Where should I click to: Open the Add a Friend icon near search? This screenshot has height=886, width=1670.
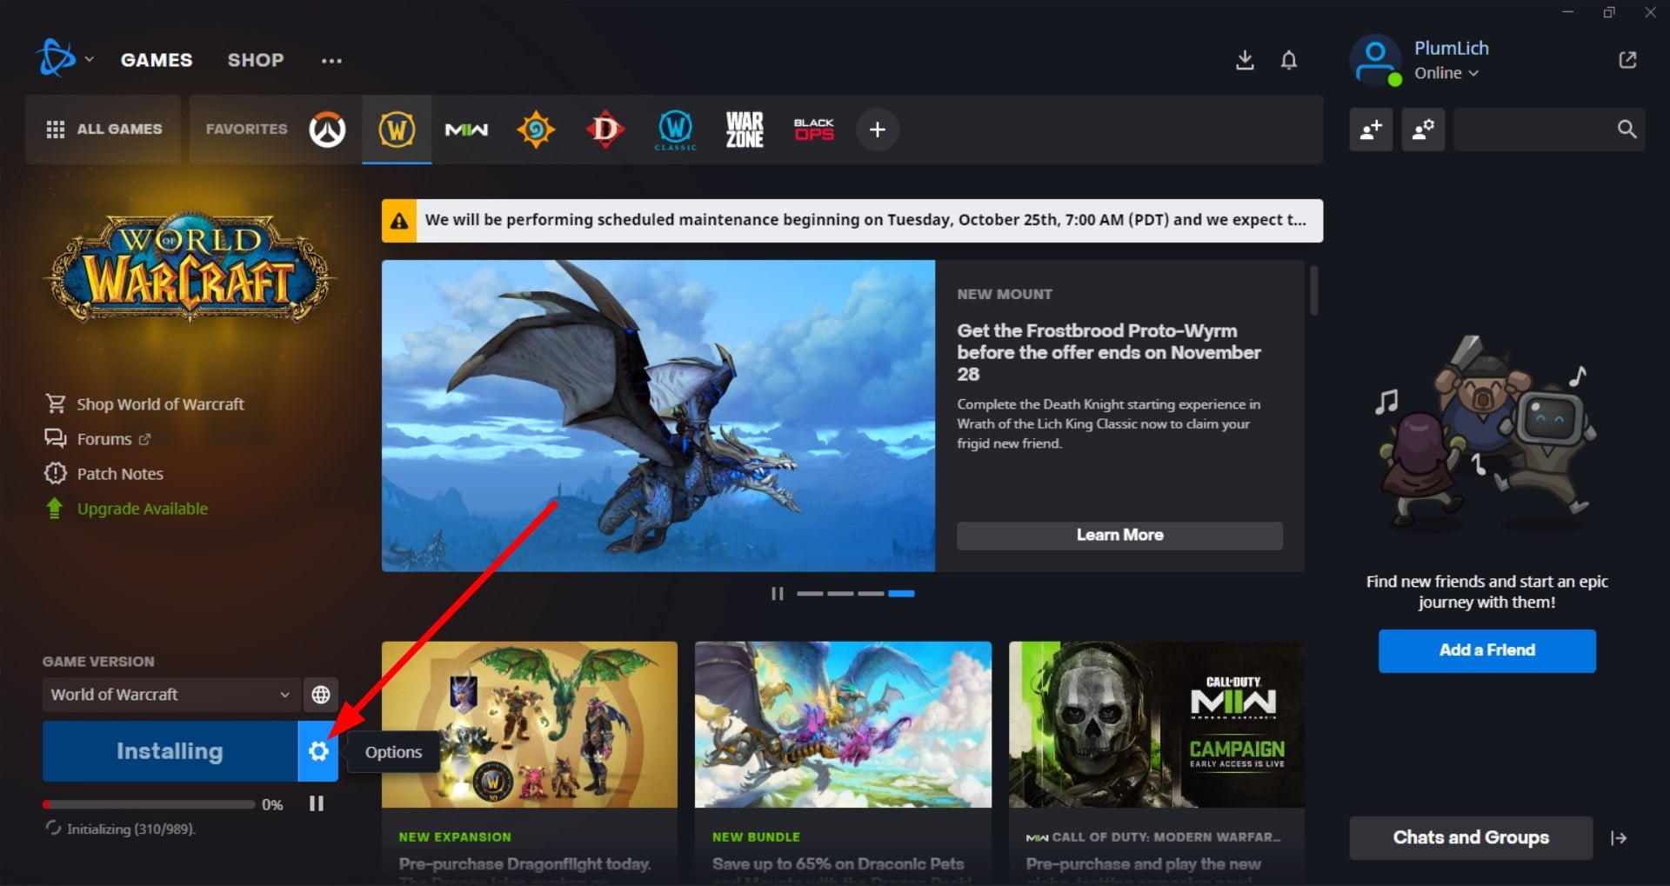(x=1371, y=129)
